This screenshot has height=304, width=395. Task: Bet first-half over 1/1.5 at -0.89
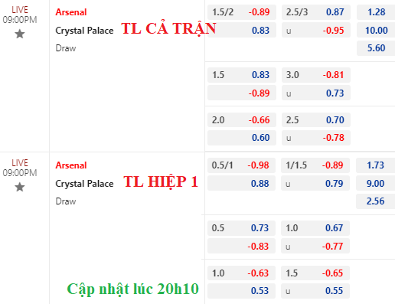(x=315, y=165)
